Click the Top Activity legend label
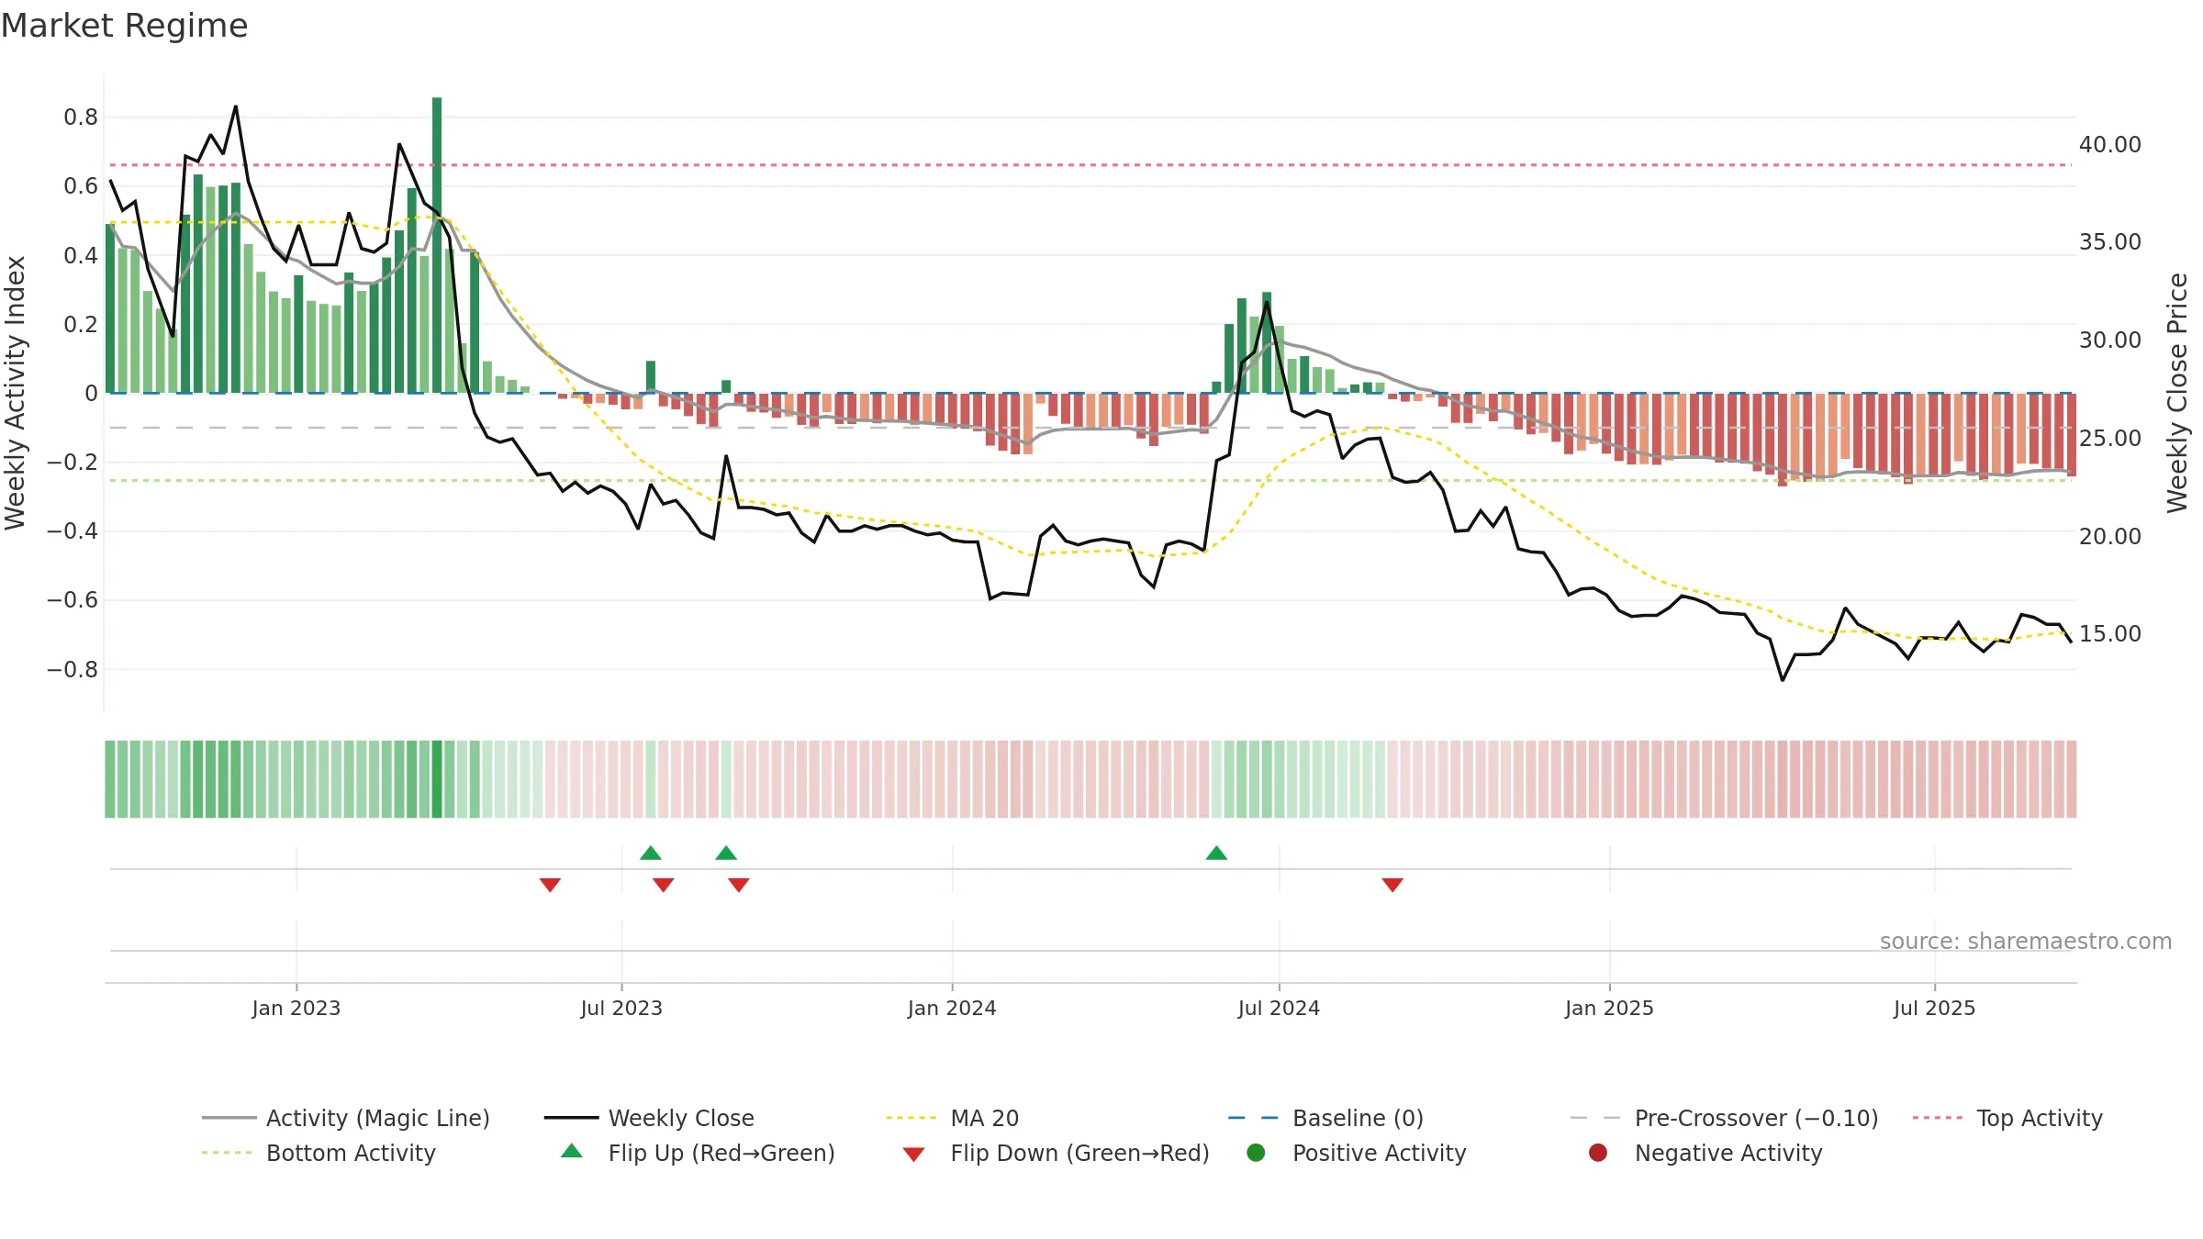The width and height of the screenshot is (2203, 1239). [x=2040, y=1118]
